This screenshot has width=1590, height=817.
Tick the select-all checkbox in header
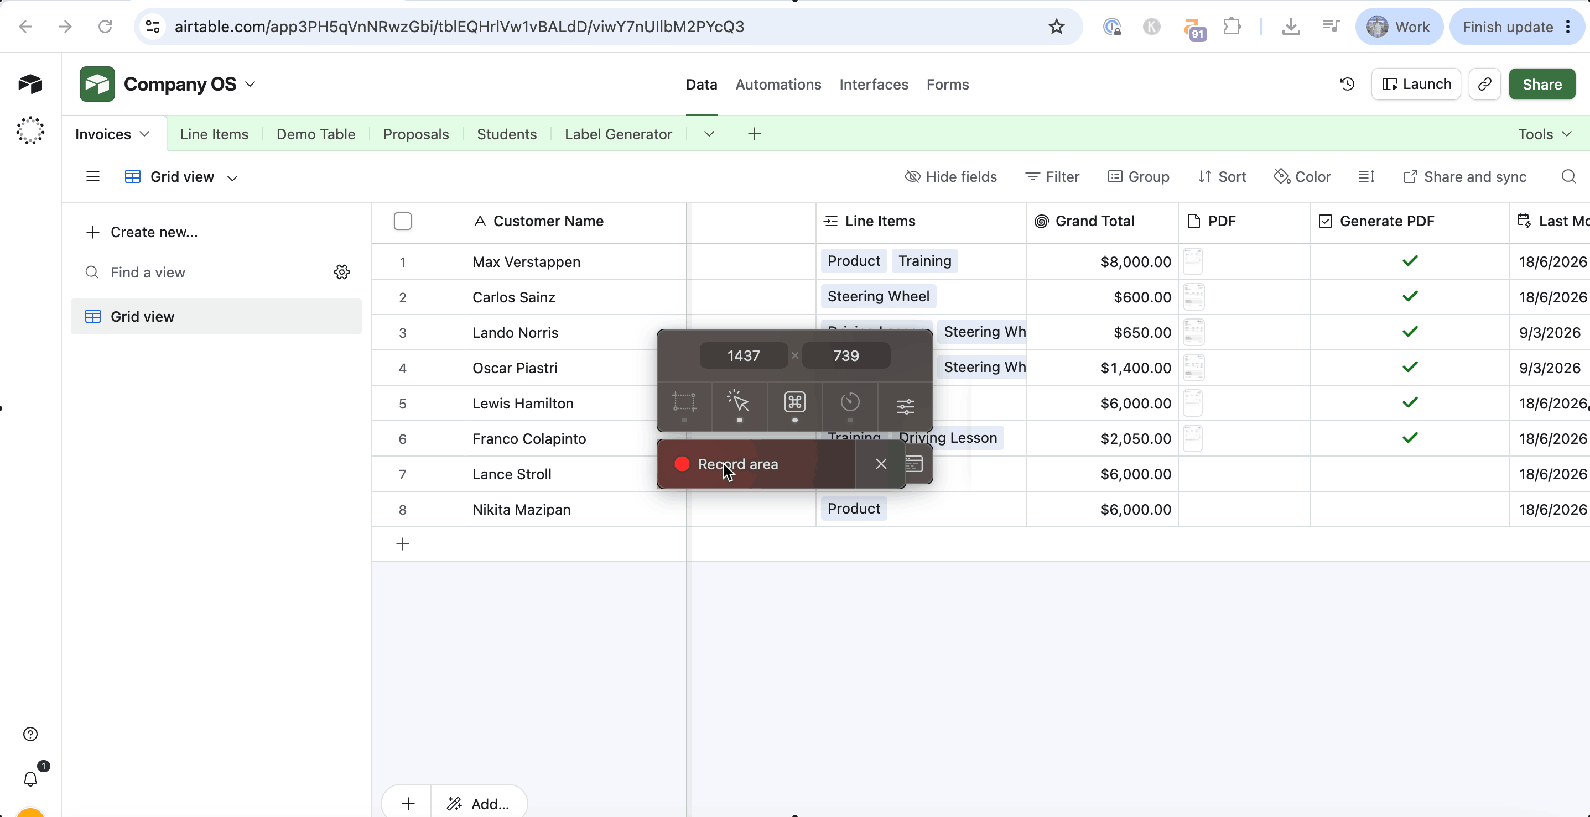tap(402, 221)
